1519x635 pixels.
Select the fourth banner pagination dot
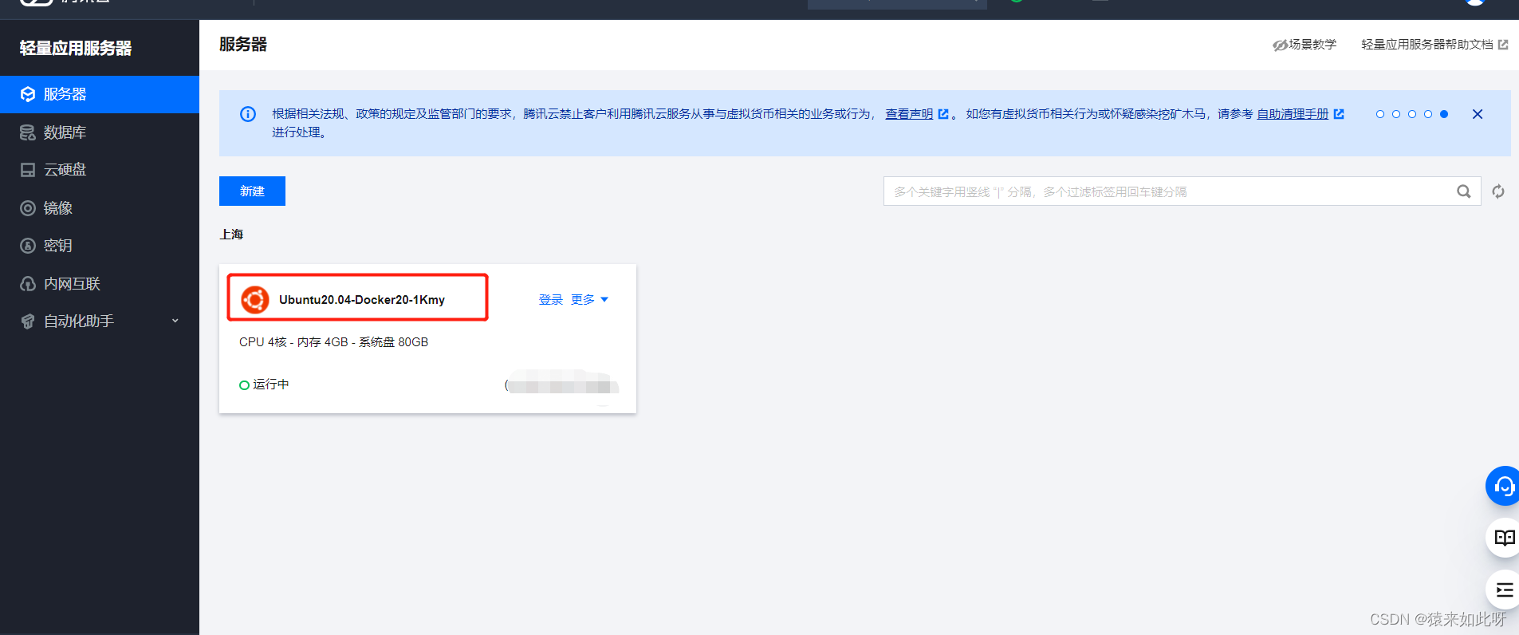(1428, 114)
